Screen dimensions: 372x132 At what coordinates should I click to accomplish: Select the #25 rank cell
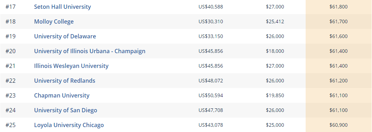click(x=11, y=125)
